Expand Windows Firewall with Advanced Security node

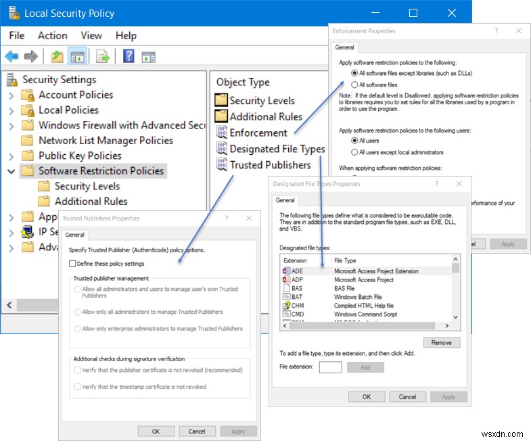[x=11, y=126]
